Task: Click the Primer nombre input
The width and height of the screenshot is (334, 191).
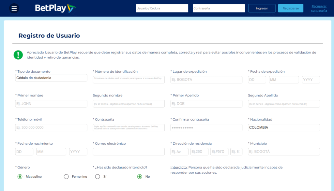Action: [51, 104]
